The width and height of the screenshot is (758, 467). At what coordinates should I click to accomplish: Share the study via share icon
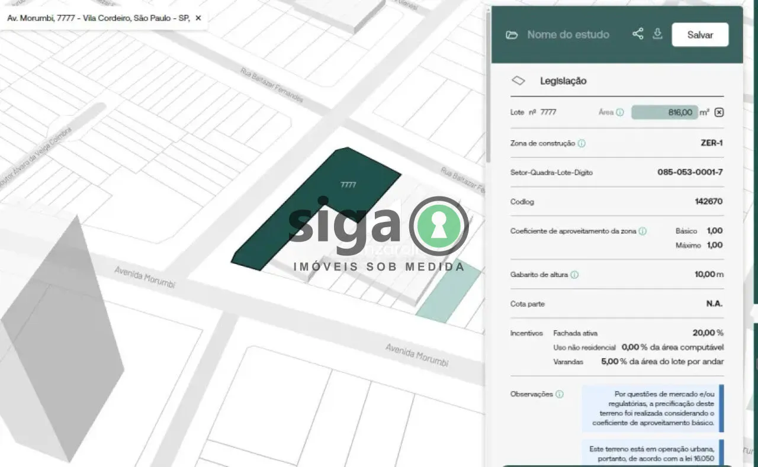click(x=638, y=34)
